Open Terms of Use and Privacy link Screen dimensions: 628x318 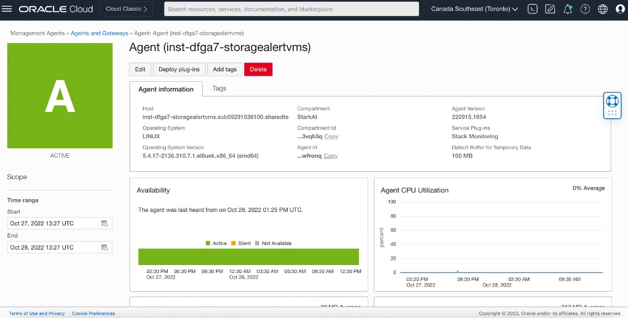(x=37, y=313)
